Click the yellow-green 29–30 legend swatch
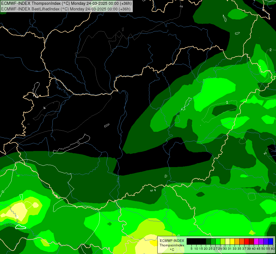 click(223, 241)
